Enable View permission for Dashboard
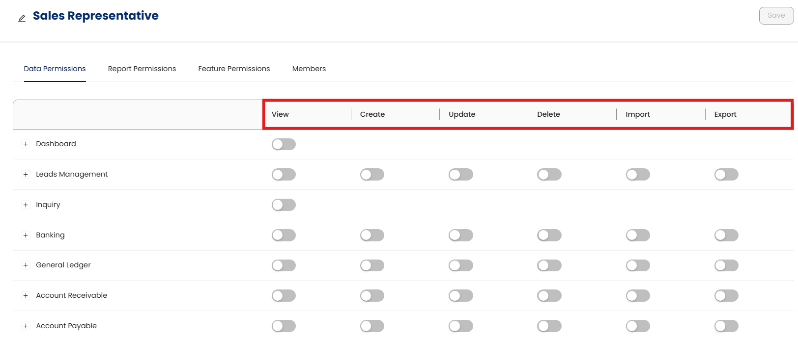798x339 pixels. (284, 144)
